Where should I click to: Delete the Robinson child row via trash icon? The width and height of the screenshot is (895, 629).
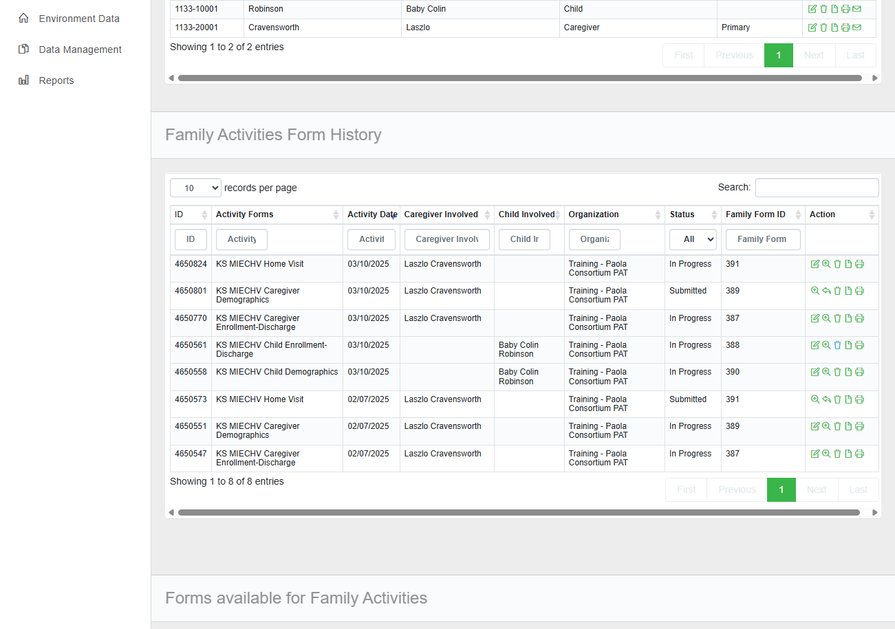(x=823, y=9)
